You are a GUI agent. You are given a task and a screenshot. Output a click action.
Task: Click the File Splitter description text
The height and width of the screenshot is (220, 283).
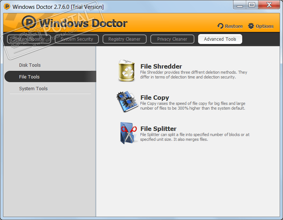pos(195,137)
